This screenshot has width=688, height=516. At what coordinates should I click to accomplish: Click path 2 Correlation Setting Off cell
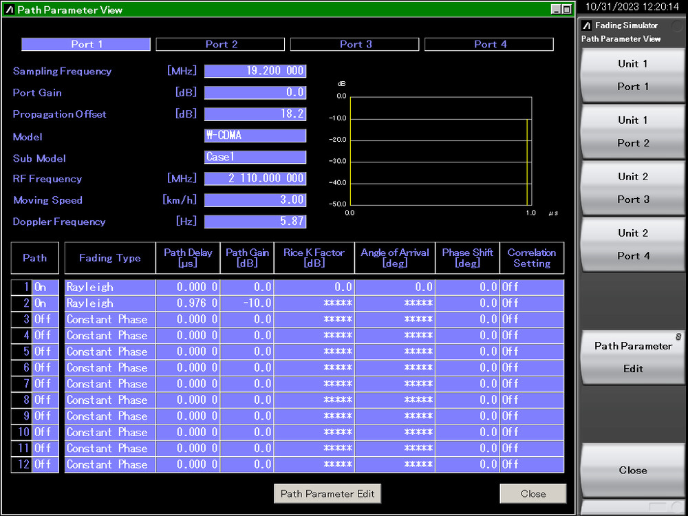[533, 303]
